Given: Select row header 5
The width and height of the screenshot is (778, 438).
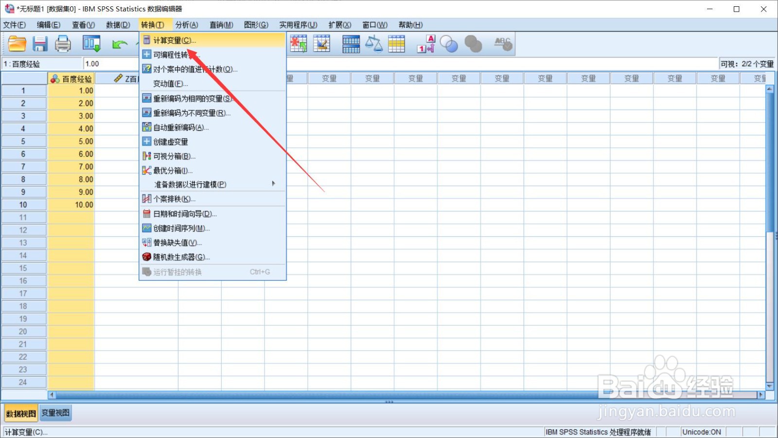Looking at the screenshot, I should tap(23, 141).
